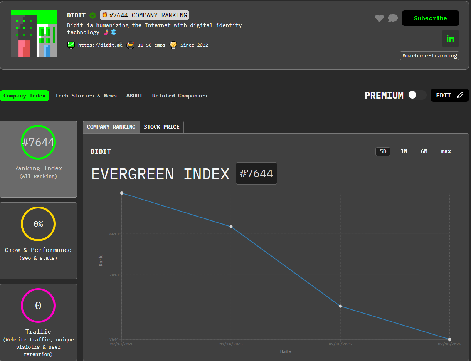Open the LinkedIn profile icon
471x361 pixels.
pos(450,39)
